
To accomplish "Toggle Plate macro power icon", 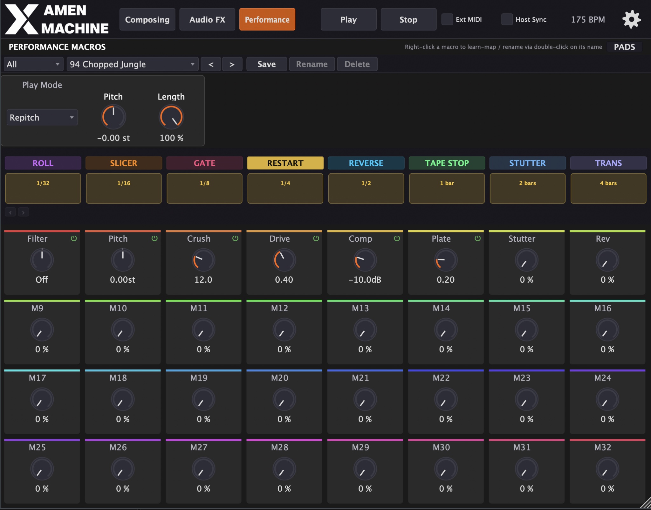I will [477, 238].
